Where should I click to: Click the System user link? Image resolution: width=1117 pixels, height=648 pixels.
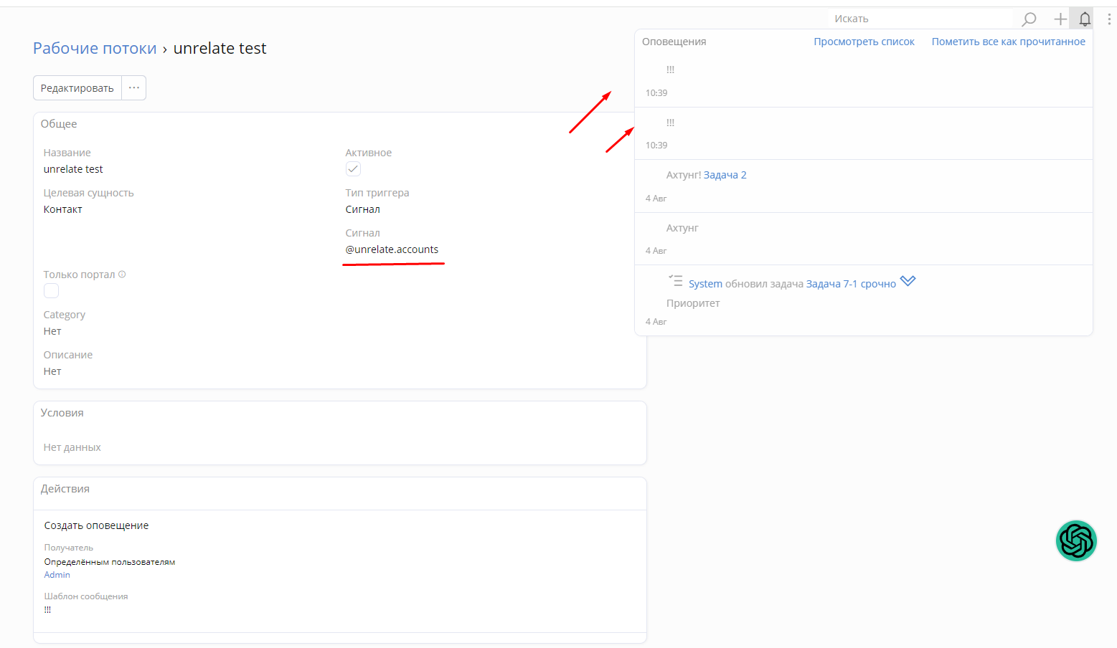705,284
